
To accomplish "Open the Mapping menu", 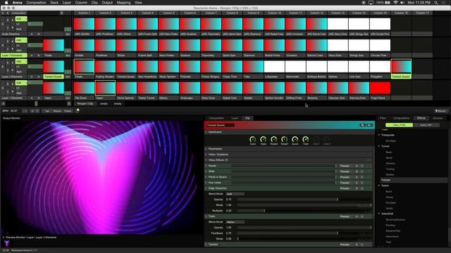I will point(123,3).
